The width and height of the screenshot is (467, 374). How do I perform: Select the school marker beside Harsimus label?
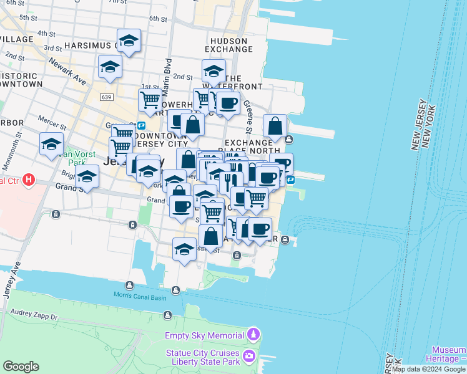coord(129,41)
